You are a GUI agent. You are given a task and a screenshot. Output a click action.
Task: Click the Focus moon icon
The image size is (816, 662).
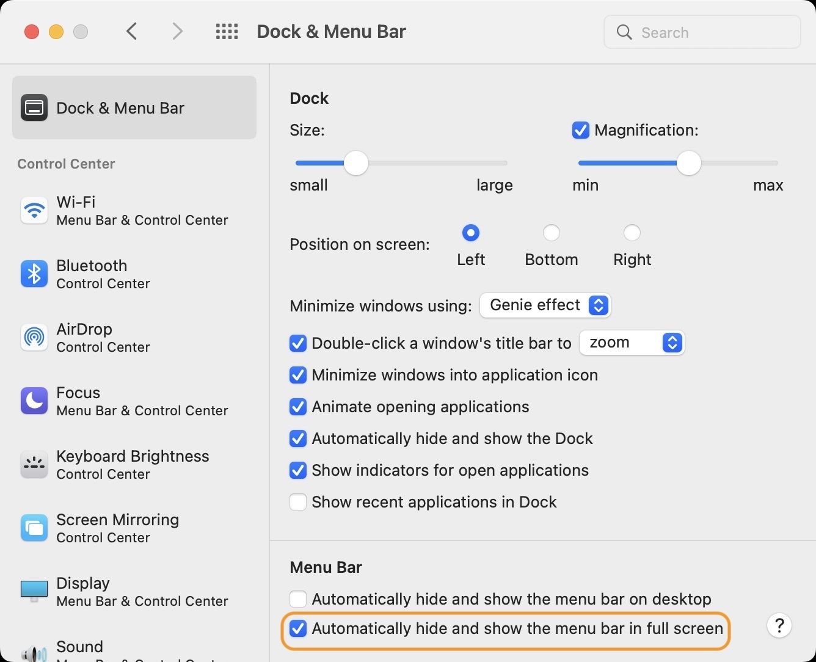click(34, 401)
